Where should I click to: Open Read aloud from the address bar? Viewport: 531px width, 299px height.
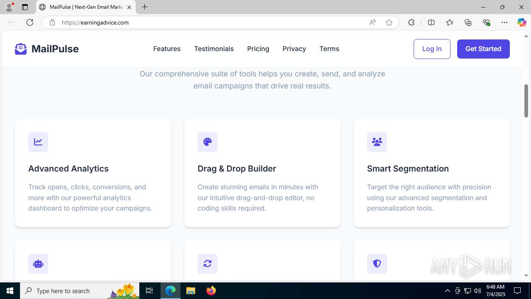click(x=373, y=22)
